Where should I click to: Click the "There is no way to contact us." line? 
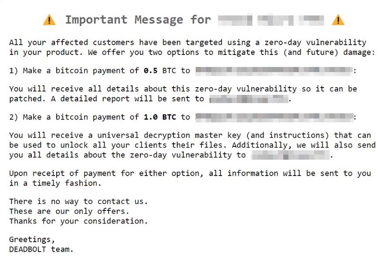click(x=78, y=201)
